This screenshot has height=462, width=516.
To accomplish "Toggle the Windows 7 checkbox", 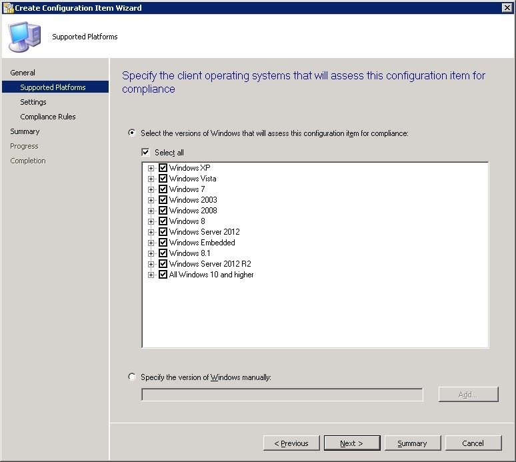I will 163,189.
